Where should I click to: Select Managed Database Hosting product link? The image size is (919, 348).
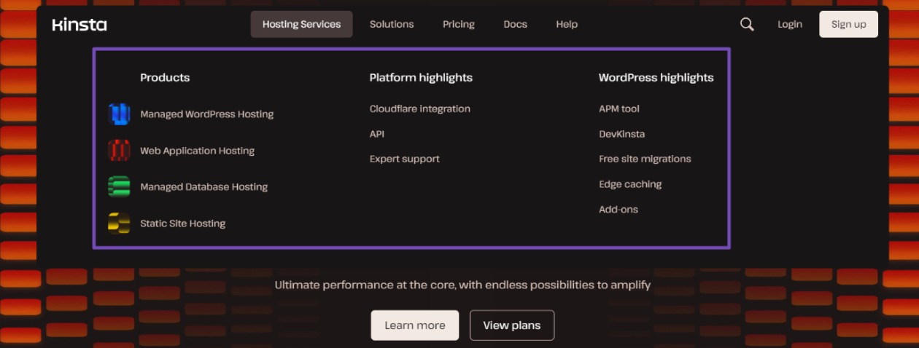(x=204, y=187)
